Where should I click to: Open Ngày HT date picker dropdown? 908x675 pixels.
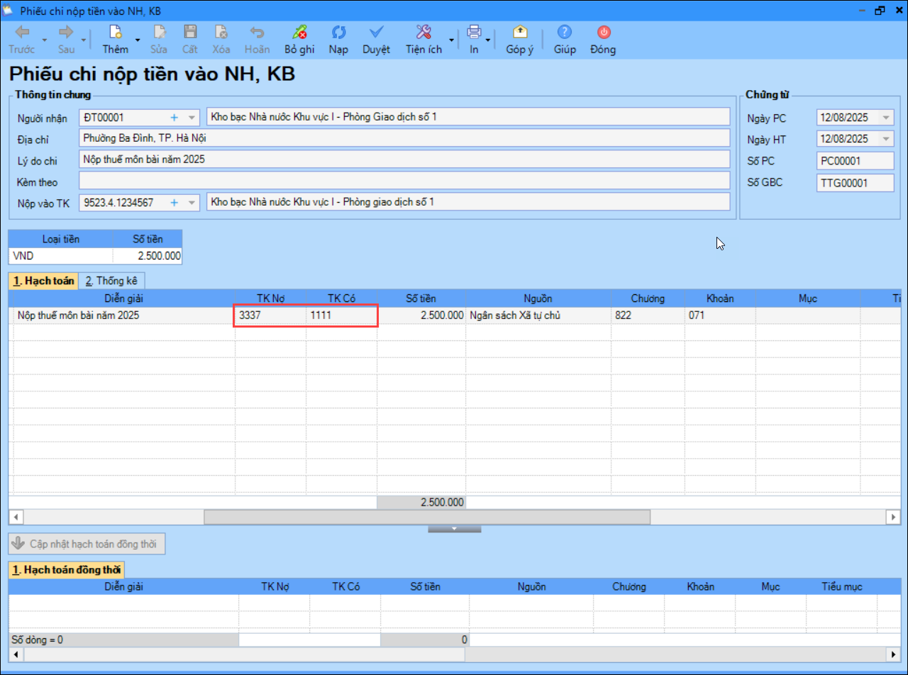pyautogui.click(x=887, y=139)
